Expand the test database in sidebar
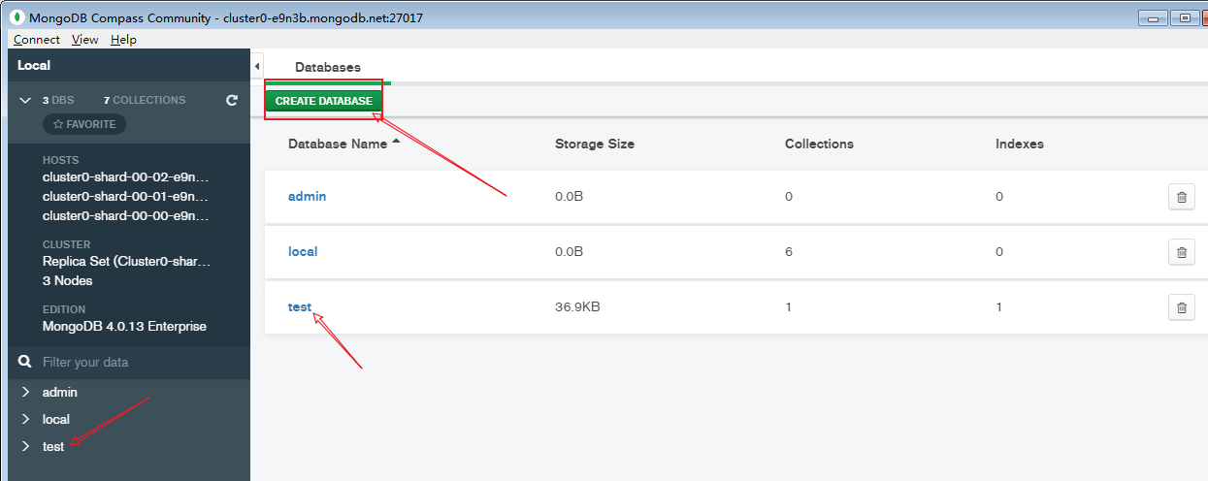1208x481 pixels. (26, 447)
